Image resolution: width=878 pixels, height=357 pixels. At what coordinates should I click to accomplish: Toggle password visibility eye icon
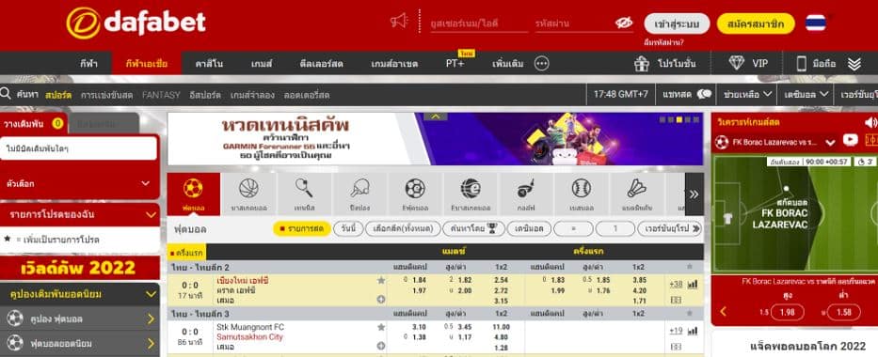tap(623, 23)
